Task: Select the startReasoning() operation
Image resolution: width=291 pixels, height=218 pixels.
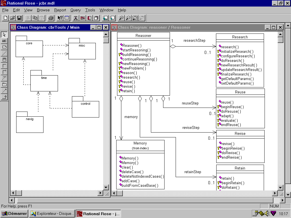Action: pyautogui.click(x=136, y=50)
